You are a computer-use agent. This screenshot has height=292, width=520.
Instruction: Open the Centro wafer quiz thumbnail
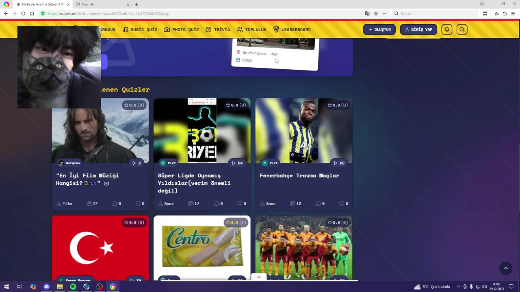click(x=202, y=247)
